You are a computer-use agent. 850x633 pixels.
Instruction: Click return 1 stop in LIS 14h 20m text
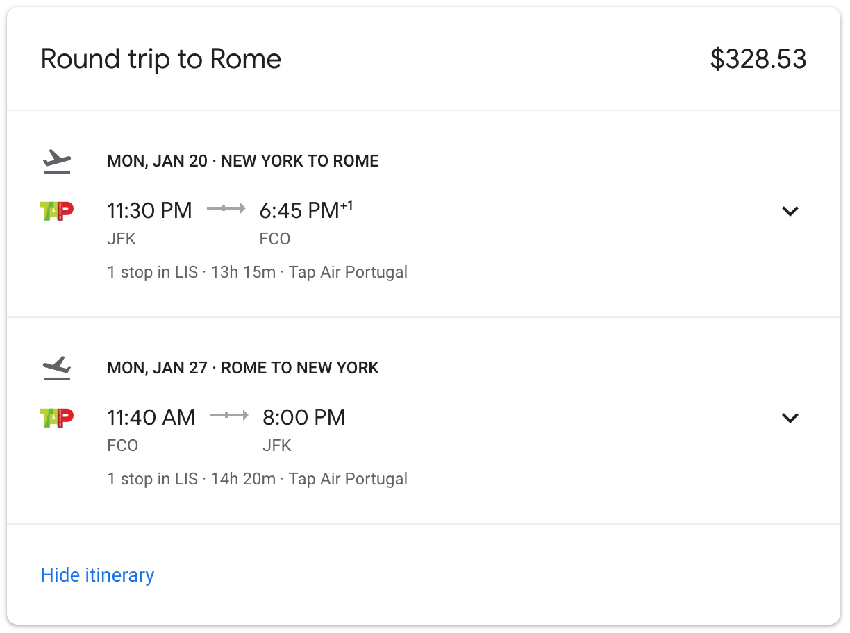[x=257, y=479]
